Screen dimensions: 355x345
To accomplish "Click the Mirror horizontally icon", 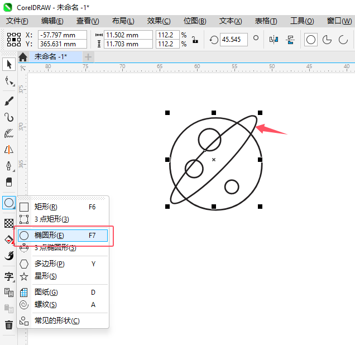I will (x=274, y=40).
